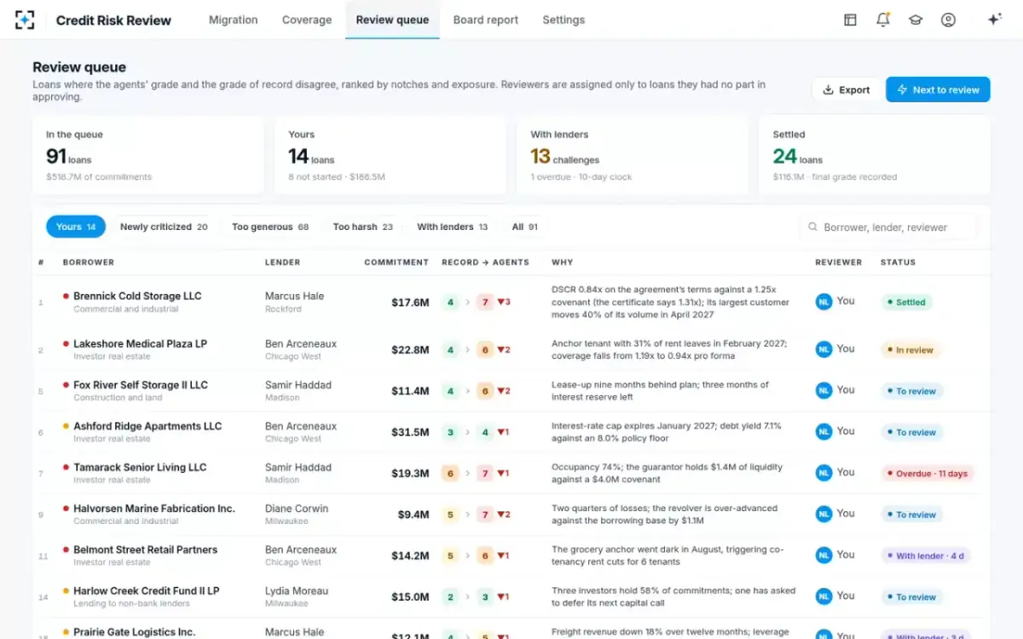The width and height of the screenshot is (1023, 639).
Task: Click lender Diane Corwin in Halvorsen row
Action: pyautogui.click(x=297, y=509)
